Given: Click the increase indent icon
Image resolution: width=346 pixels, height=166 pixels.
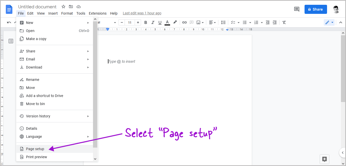Looking at the screenshot, I should tap(275, 22).
